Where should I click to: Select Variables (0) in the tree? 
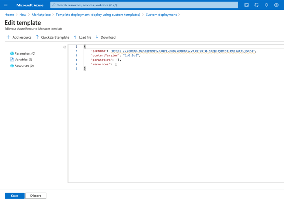pyautogui.click(x=21, y=60)
